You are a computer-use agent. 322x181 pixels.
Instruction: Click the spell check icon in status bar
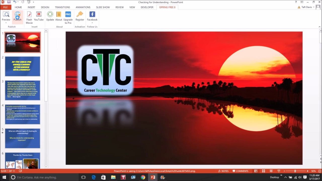click(20, 171)
